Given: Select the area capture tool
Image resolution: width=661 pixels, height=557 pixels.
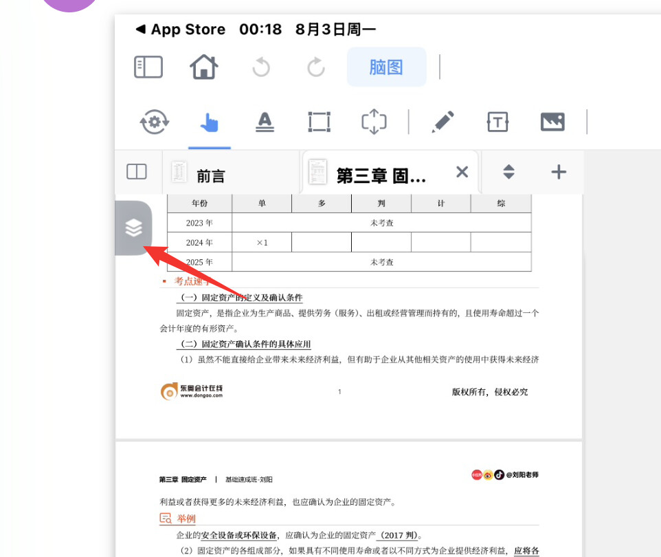Looking at the screenshot, I should pos(374,122).
